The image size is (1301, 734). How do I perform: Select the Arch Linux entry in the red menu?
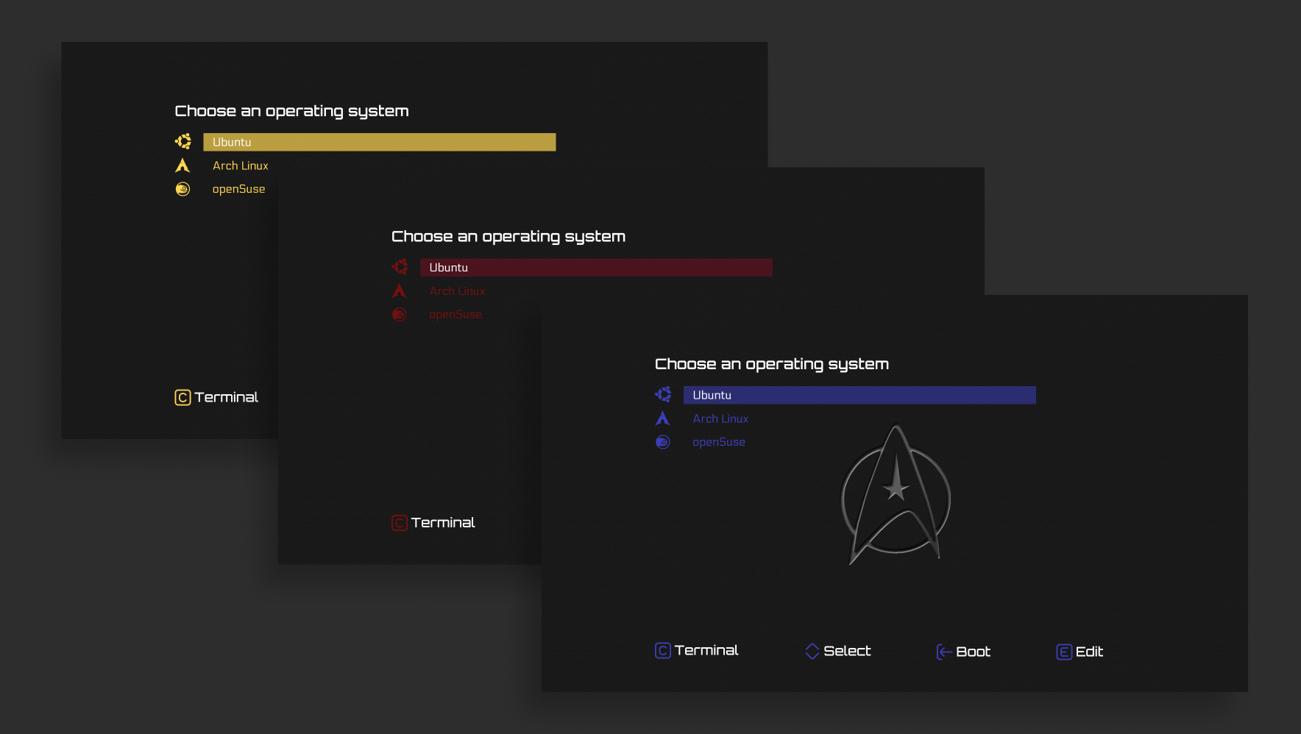[457, 291]
